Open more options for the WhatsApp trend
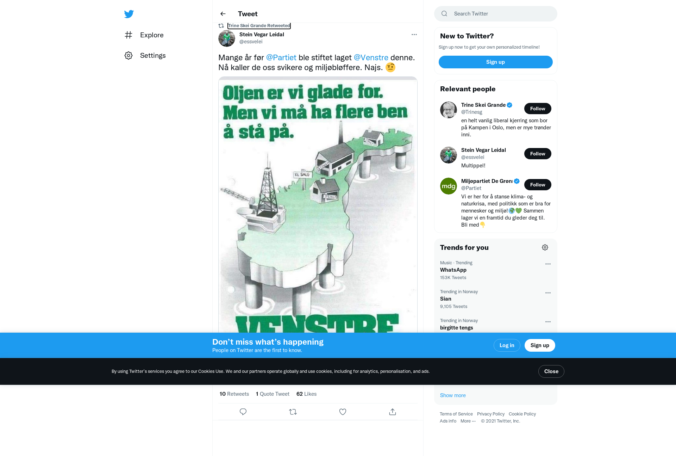Image resolution: width=676 pixels, height=456 pixels. [548, 264]
